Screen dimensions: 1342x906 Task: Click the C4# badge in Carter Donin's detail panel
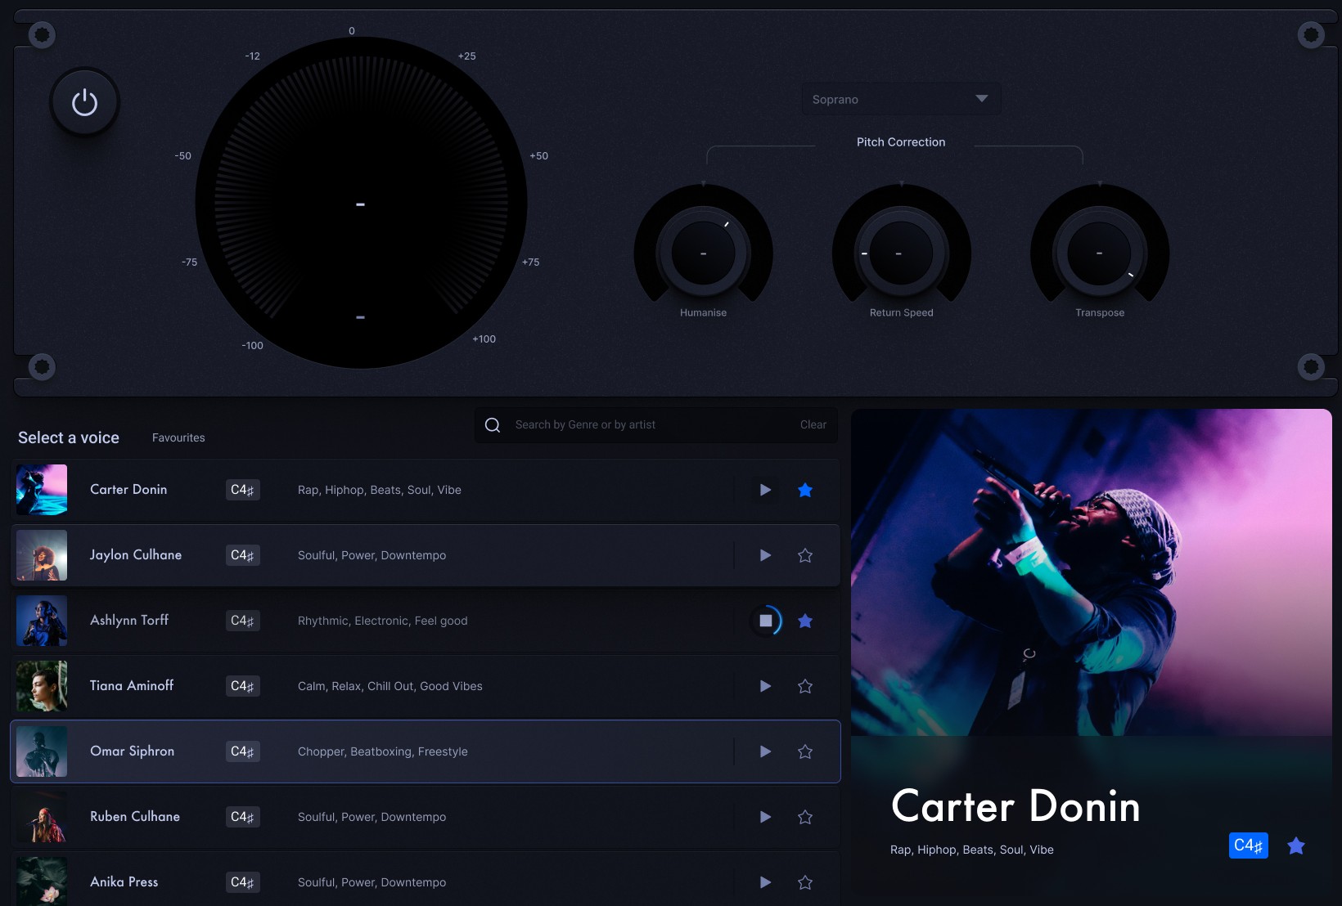(1248, 845)
